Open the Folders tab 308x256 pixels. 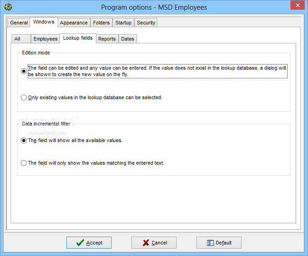101,23
